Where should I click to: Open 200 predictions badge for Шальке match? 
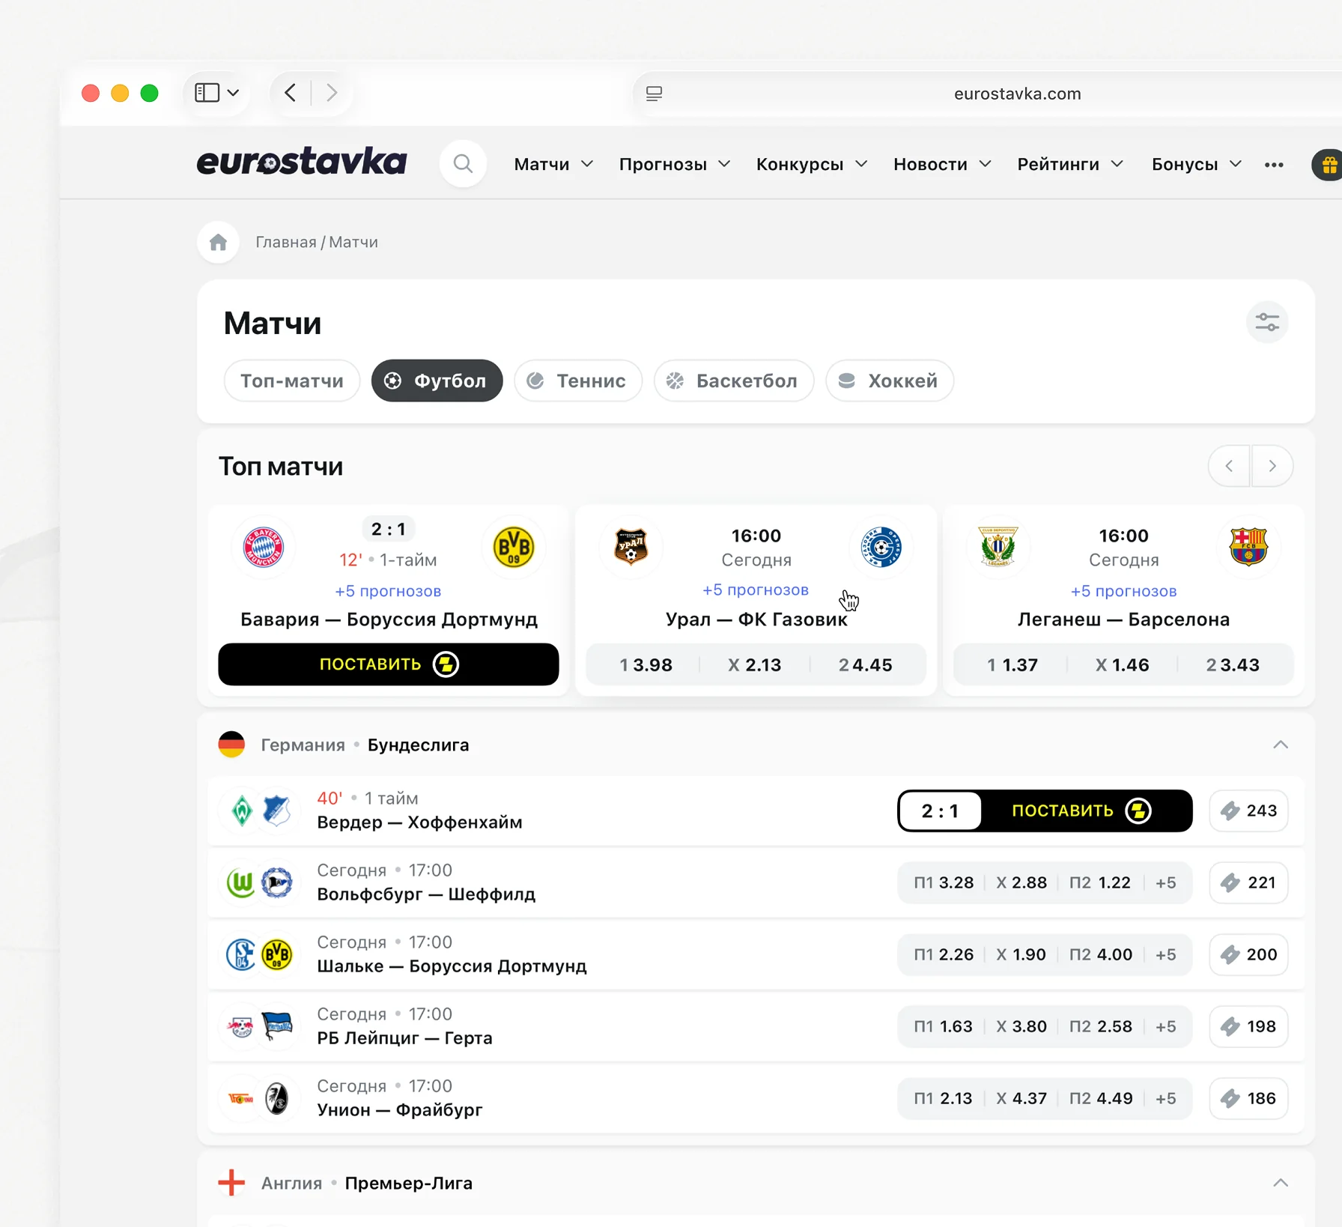pyautogui.click(x=1248, y=954)
